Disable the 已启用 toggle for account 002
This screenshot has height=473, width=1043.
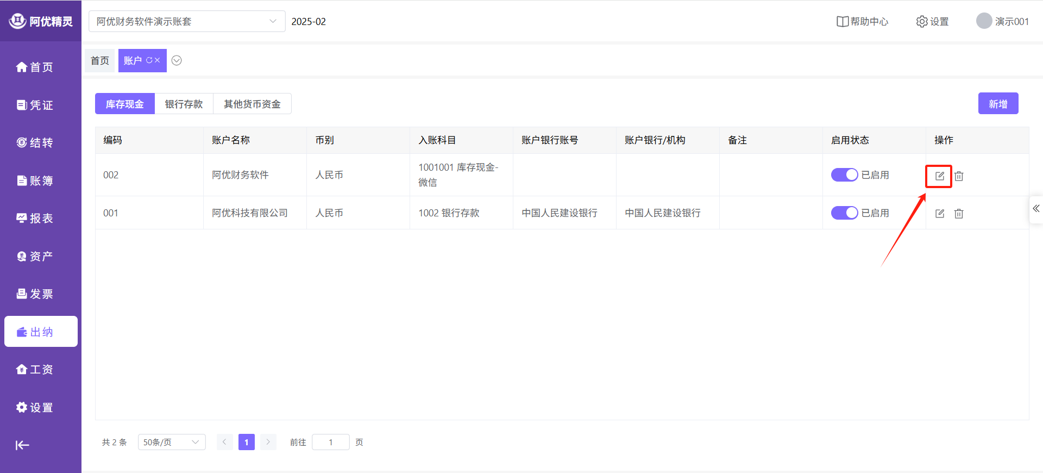844,175
